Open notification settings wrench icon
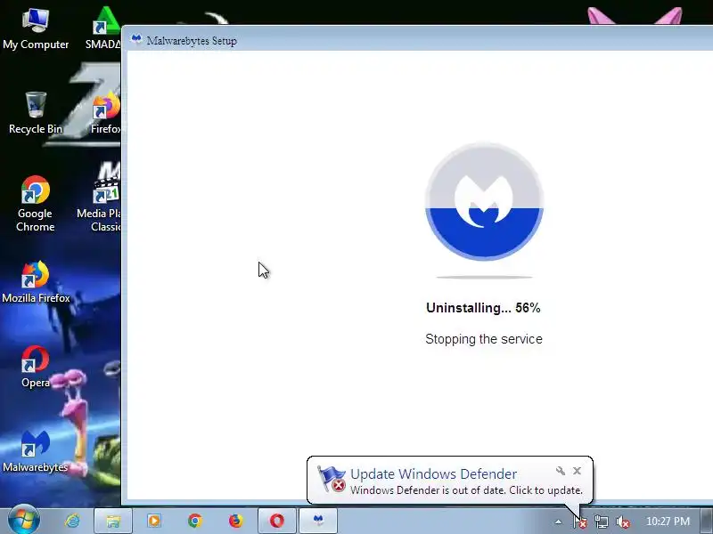The width and height of the screenshot is (713, 534). point(561,471)
